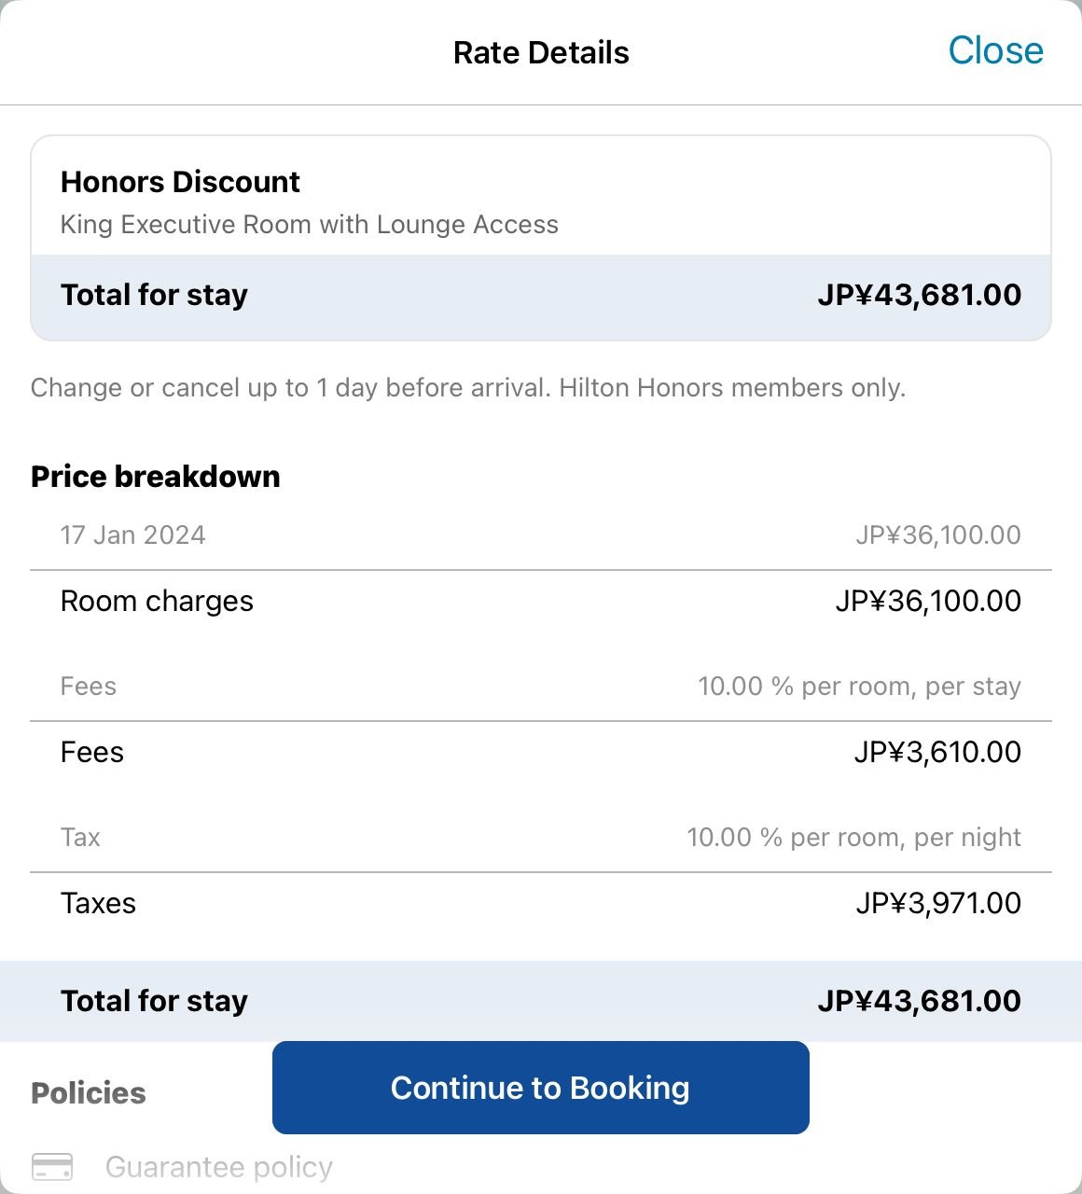Click the 10.00 % per room, per stay note

tap(859, 687)
